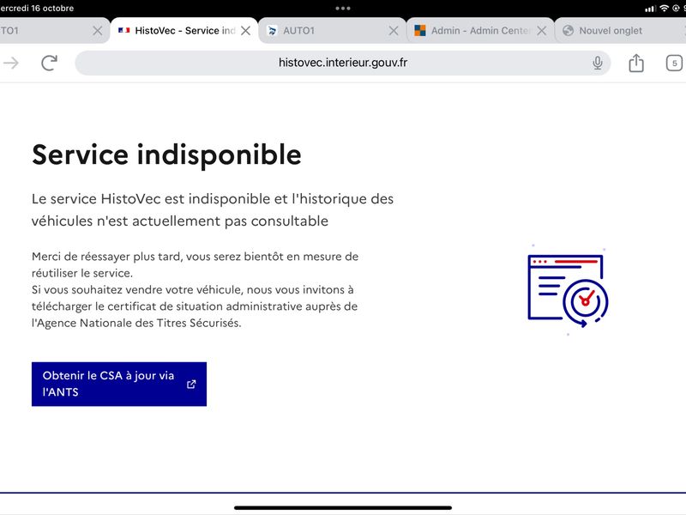Click the external link icon on CSA button

pos(191,384)
